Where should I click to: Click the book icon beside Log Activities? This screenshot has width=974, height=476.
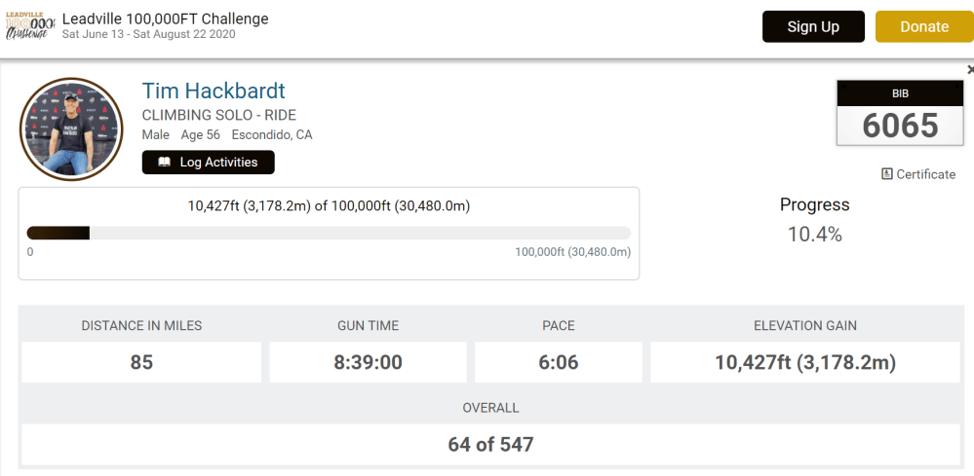point(164,163)
